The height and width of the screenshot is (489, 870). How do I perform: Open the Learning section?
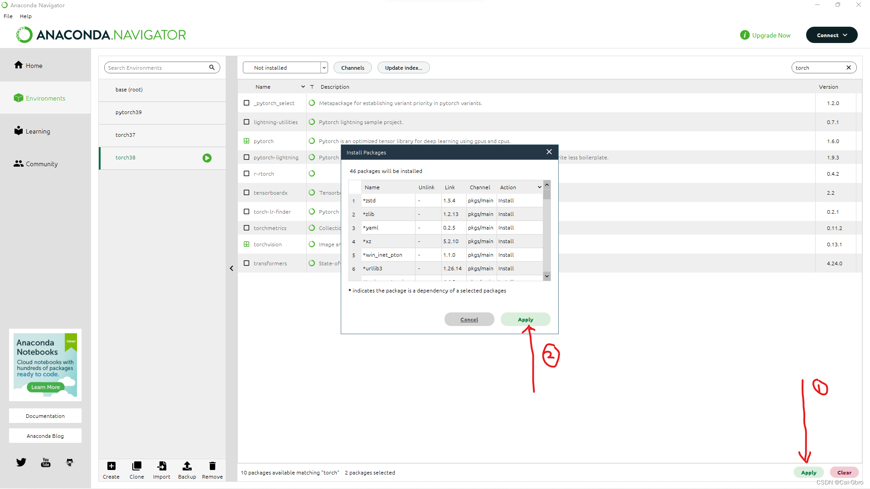(x=32, y=131)
